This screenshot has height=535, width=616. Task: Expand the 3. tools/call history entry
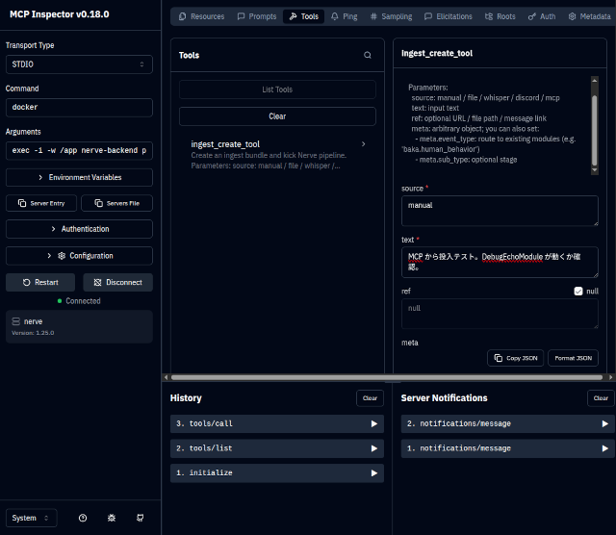coord(276,423)
